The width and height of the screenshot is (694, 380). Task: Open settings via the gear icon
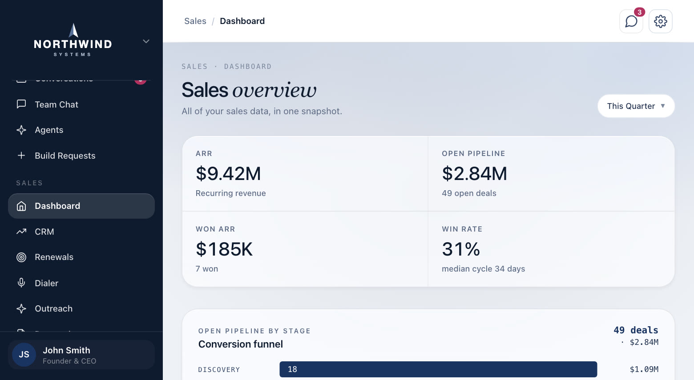click(x=661, y=21)
